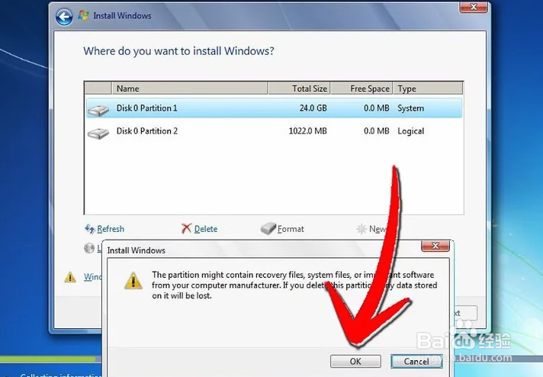Click the New link
Image resolution: width=543 pixels, height=377 pixels.
[377, 229]
